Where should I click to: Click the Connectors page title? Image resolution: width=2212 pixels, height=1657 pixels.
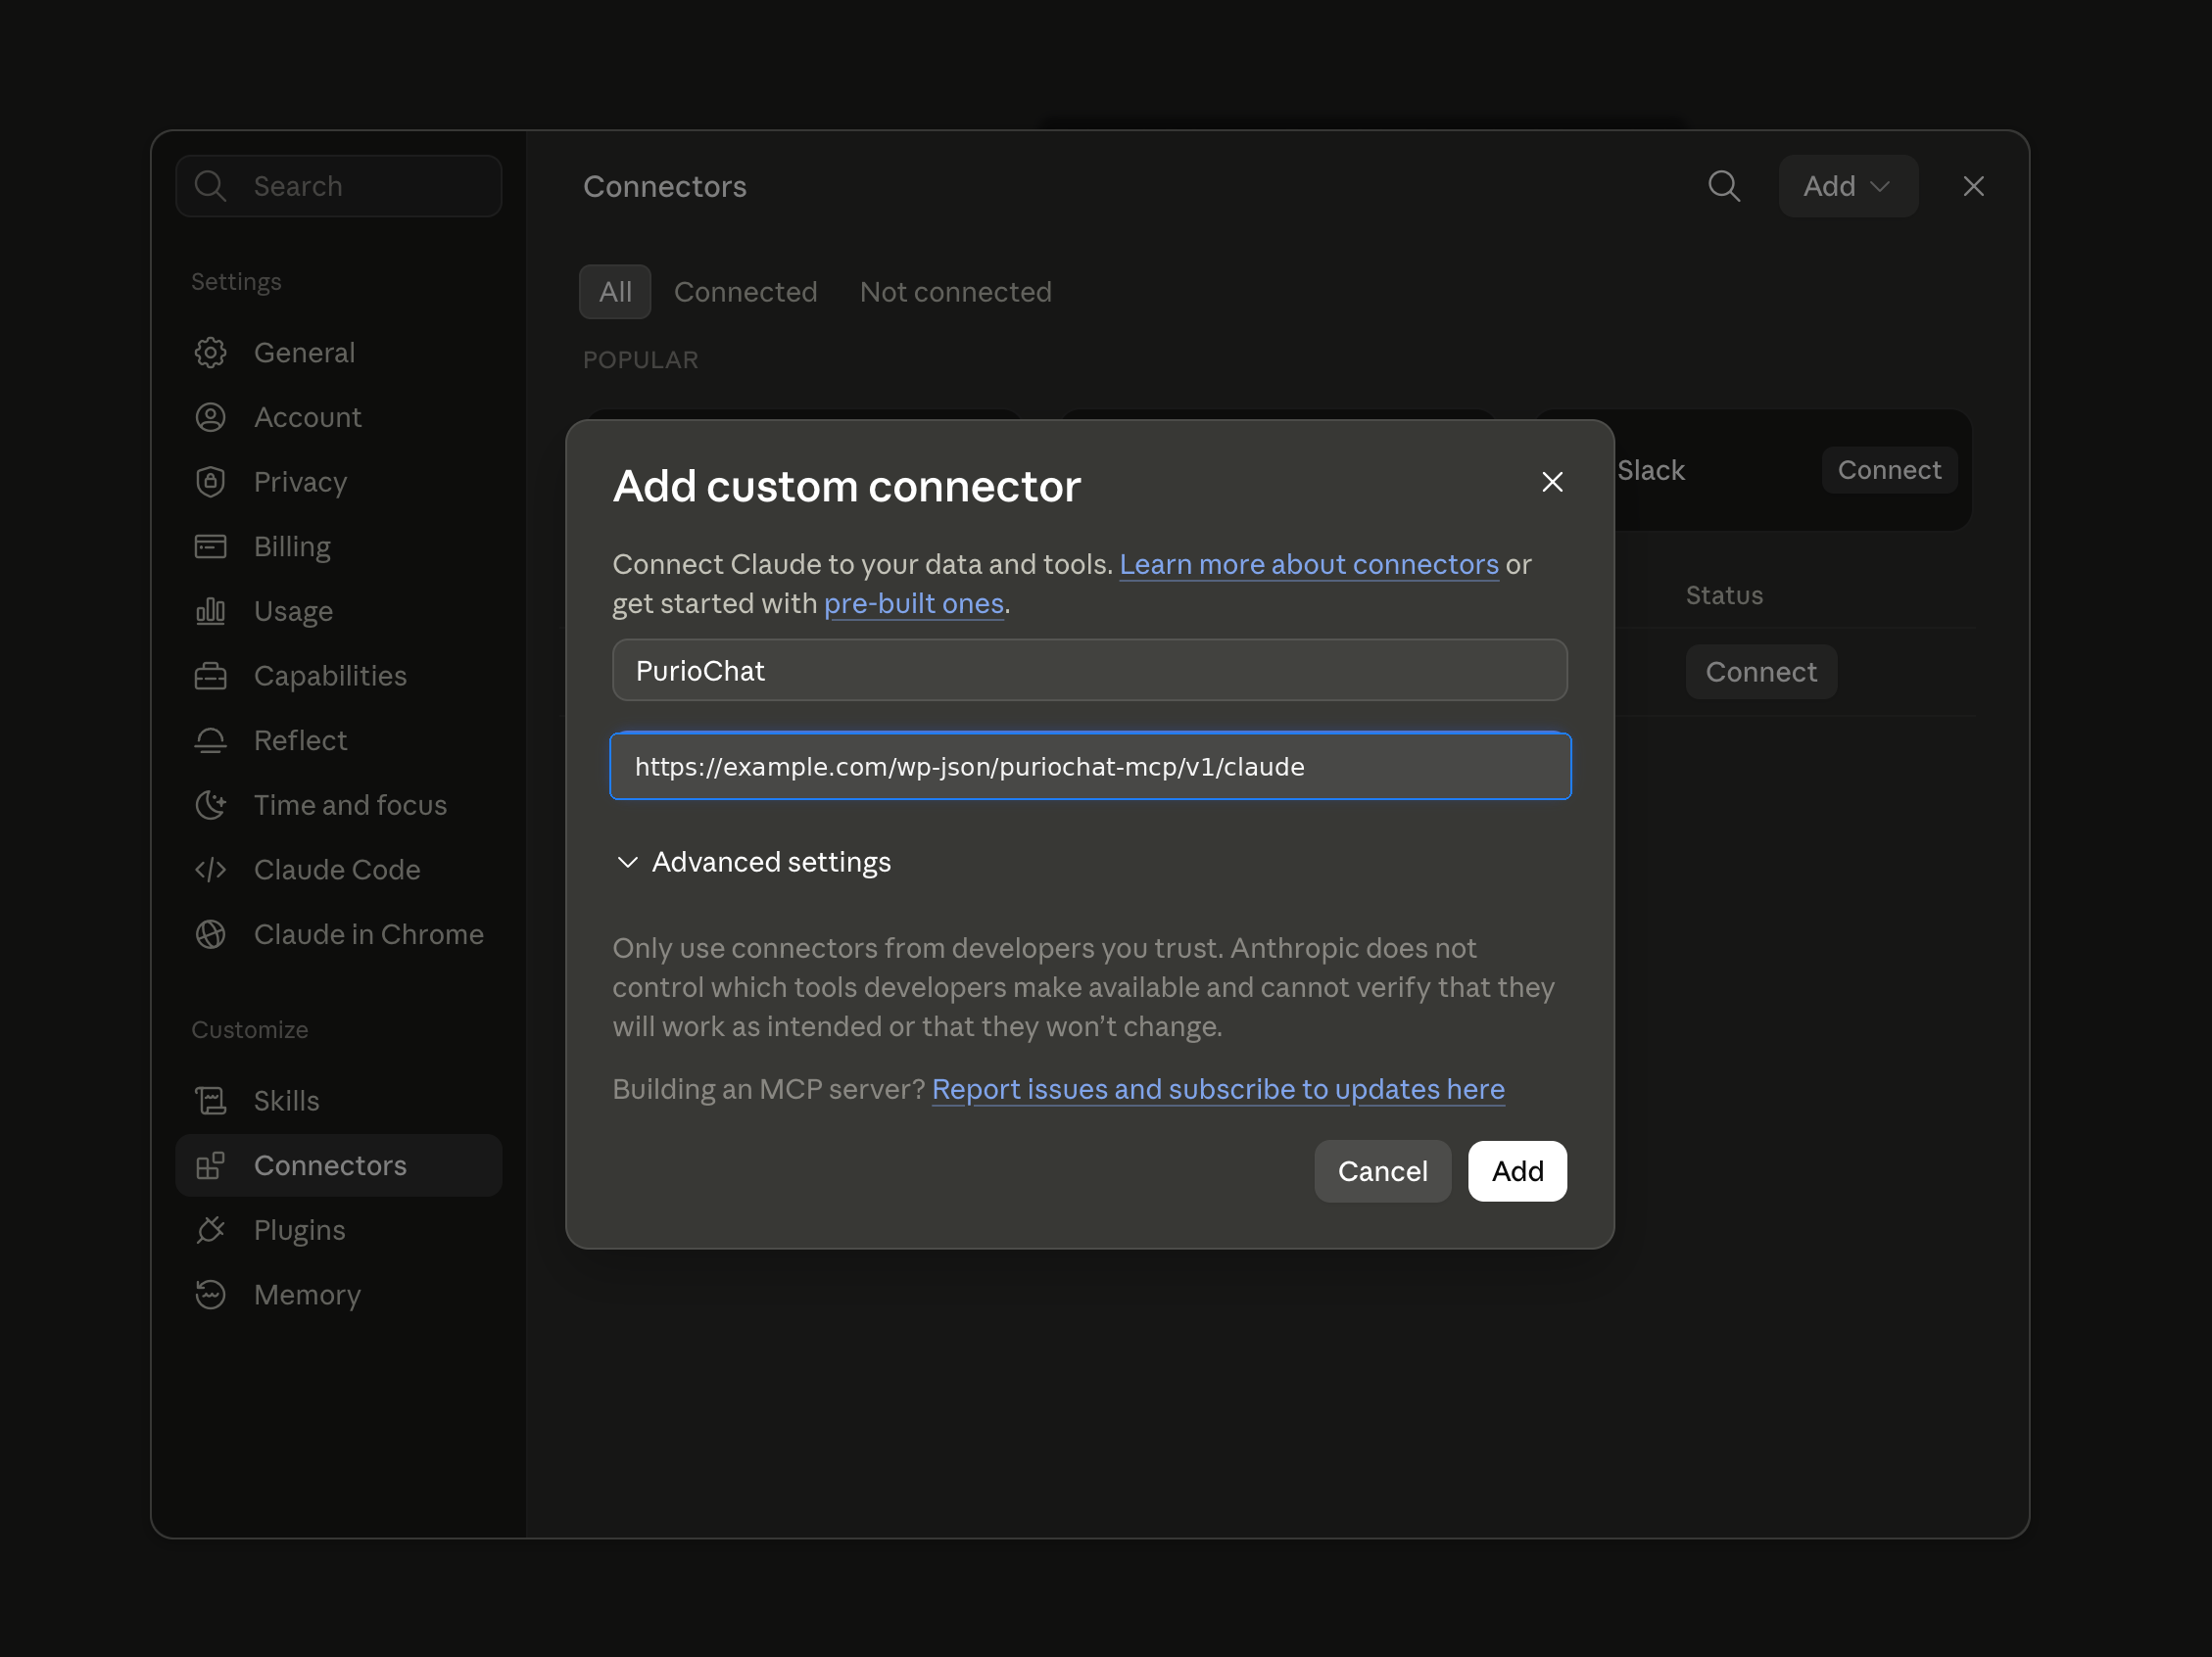pyautogui.click(x=664, y=187)
